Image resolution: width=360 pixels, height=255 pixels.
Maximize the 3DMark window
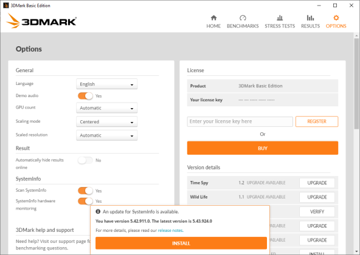point(335,5)
